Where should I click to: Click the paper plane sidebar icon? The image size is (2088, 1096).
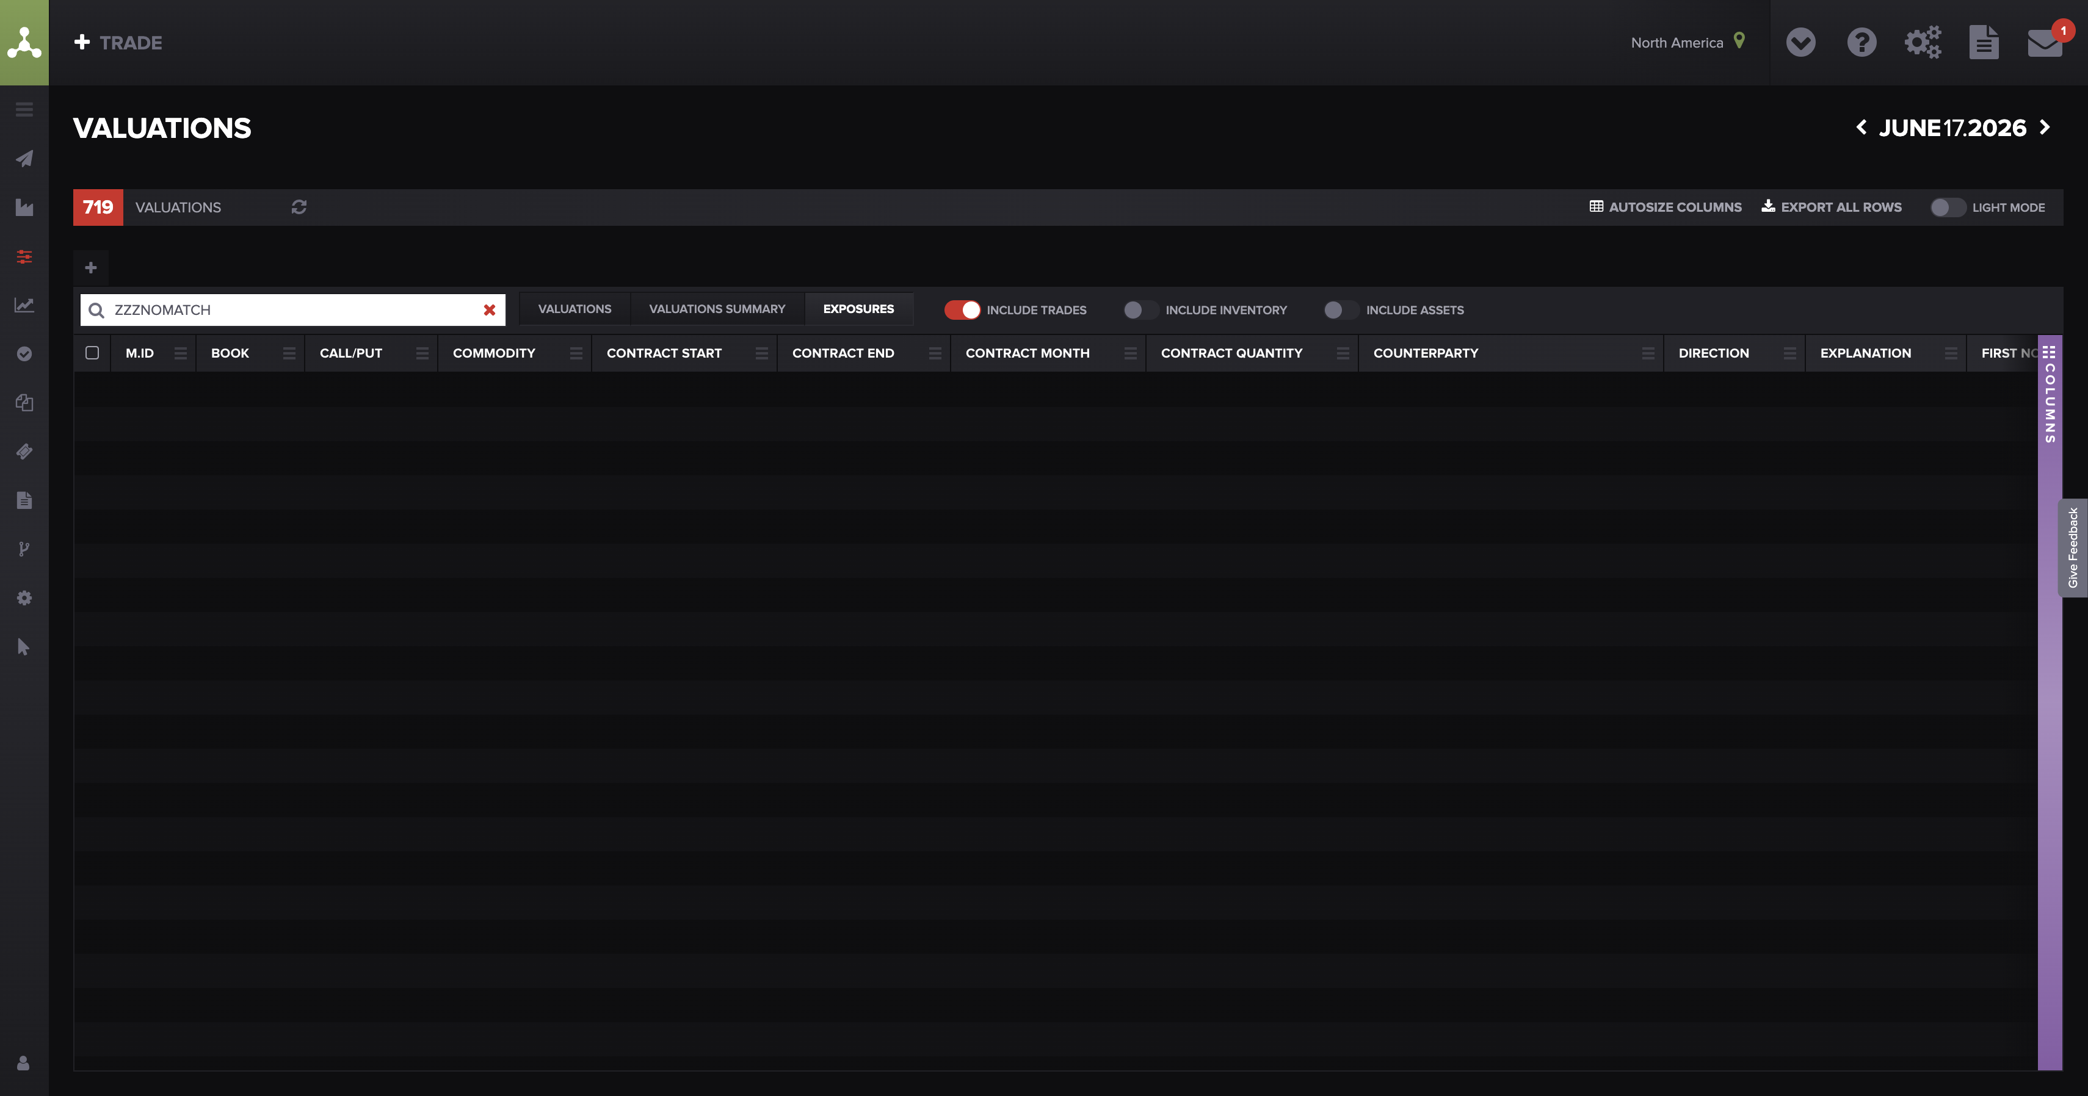point(24,158)
